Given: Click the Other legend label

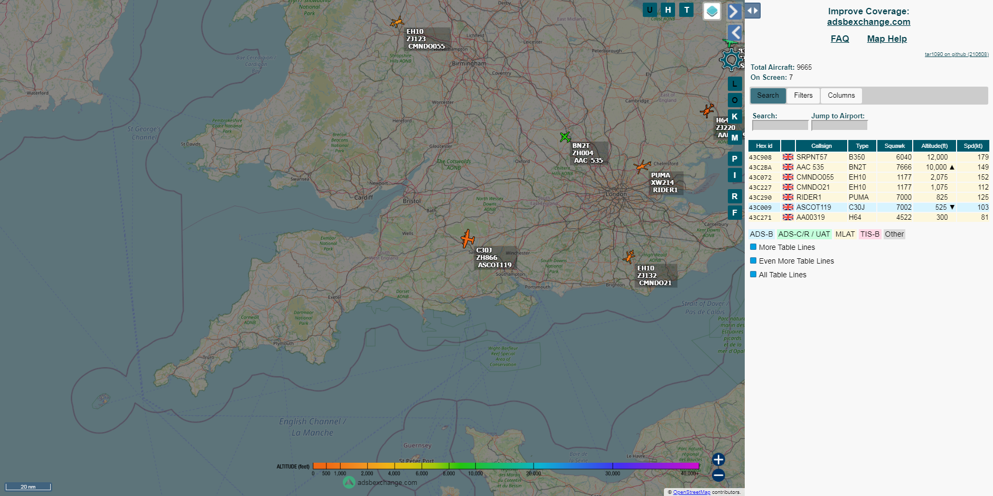Looking at the screenshot, I should click(894, 234).
